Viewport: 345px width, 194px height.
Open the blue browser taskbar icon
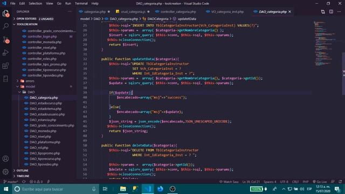[x=160, y=189]
